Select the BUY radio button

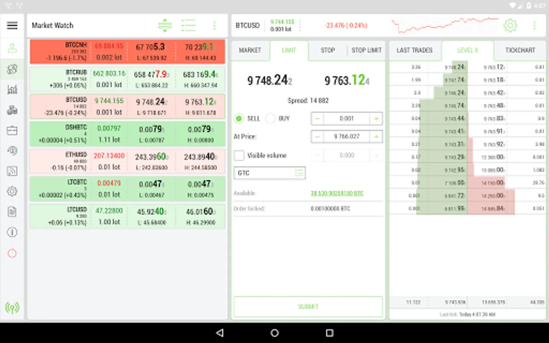pyautogui.click(x=270, y=119)
